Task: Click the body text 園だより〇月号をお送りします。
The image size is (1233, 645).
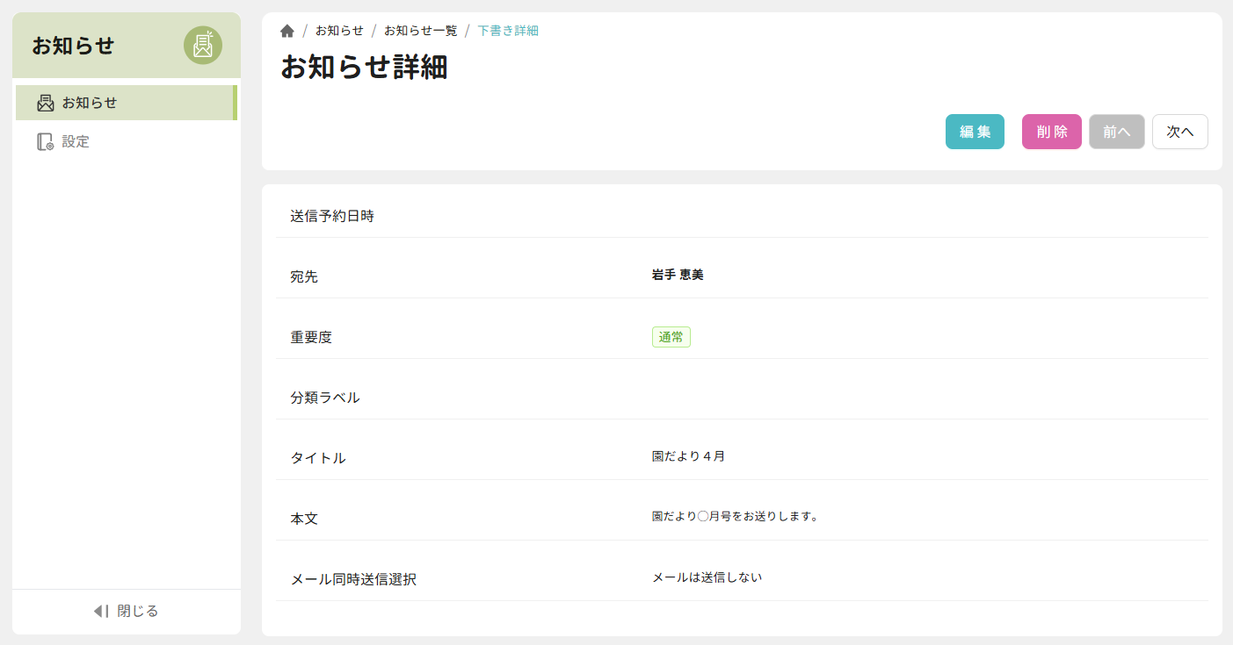Action: click(735, 517)
